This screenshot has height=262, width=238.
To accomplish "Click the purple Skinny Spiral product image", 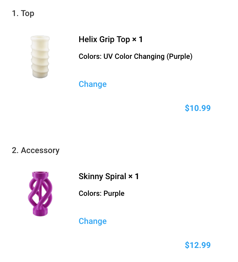I will 40,194.
